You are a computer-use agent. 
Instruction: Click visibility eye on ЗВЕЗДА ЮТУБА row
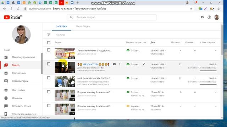(128, 64)
